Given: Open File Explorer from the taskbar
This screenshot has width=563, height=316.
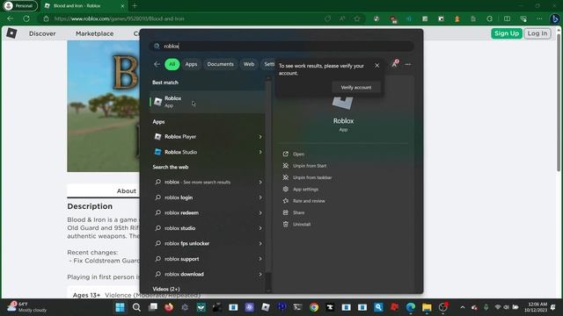Looking at the screenshot, I should tap(427, 307).
